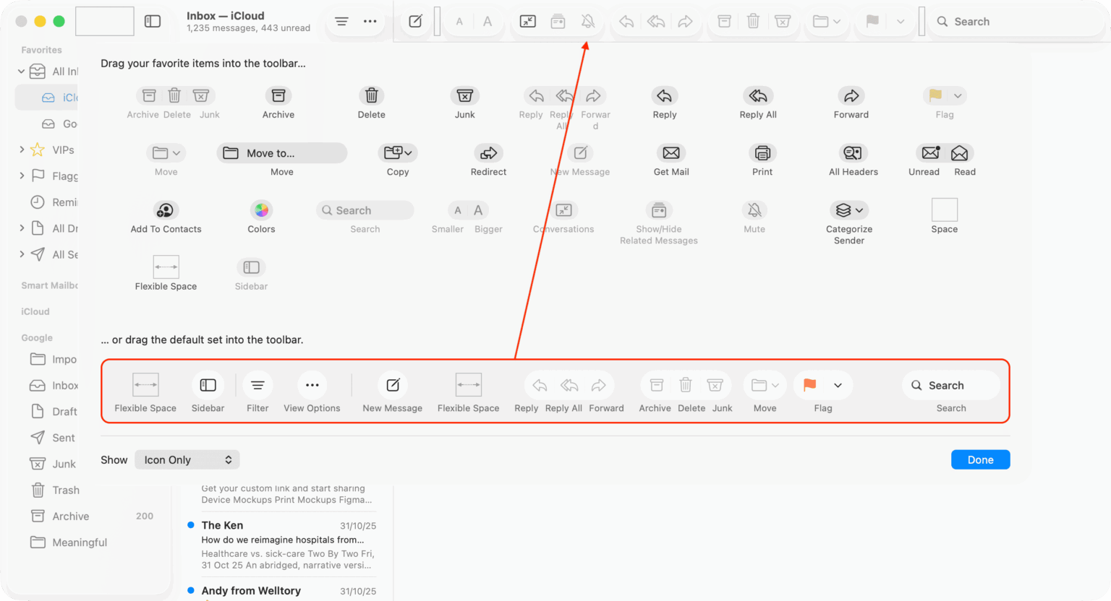
Task: Open the Categorize Sender dropdown
Action: 849,210
